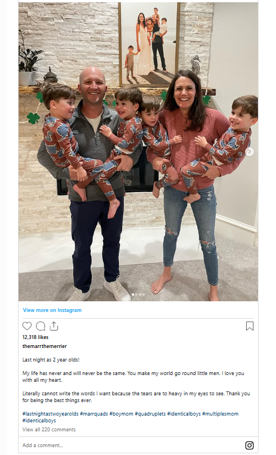This screenshot has width=276, height=455.
Task: Save the post with the bookmark icon
Action: click(x=250, y=326)
